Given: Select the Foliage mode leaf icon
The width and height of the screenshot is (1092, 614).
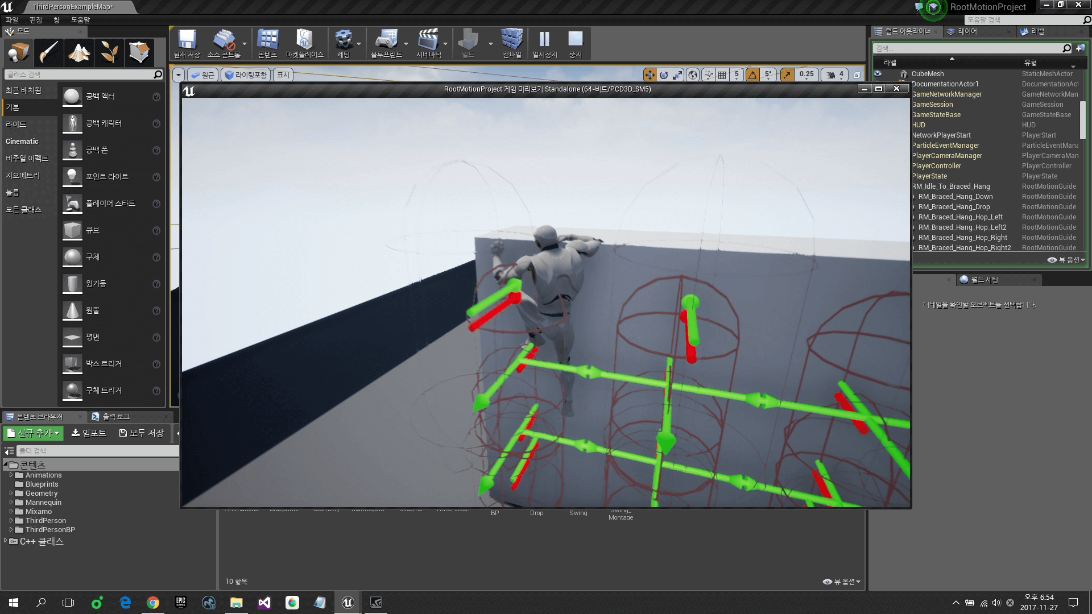Looking at the screenshot, I should click(109, 52).
